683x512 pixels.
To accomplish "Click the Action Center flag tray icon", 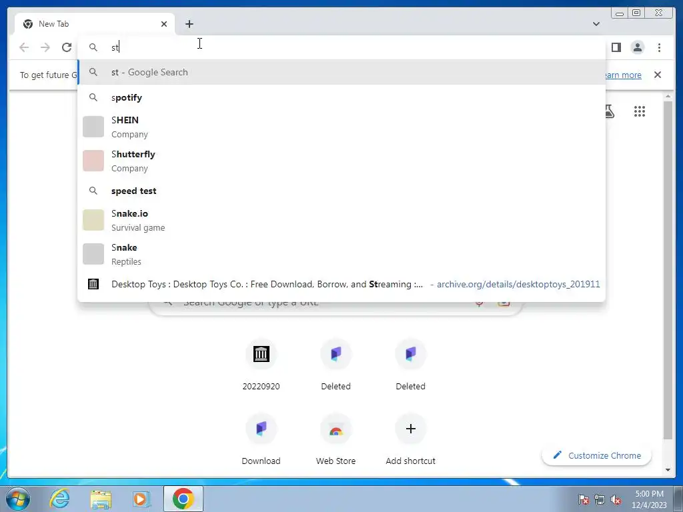I will pos(584,499).
